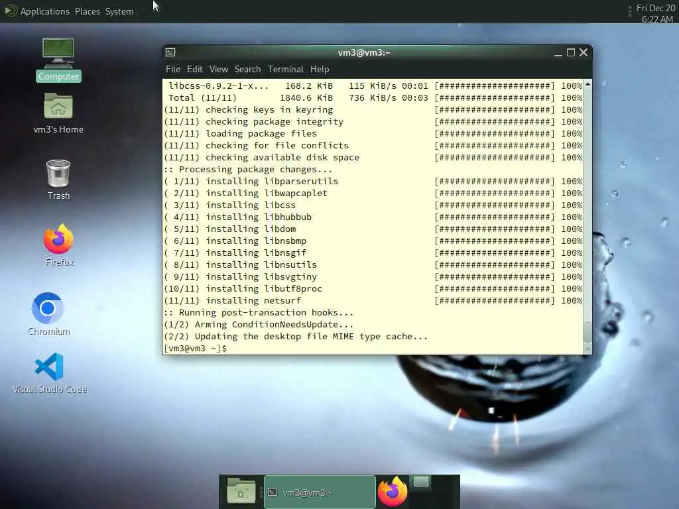Close the terminal window
The height and width of the screenshot is (509, 679).
point(584,52)
